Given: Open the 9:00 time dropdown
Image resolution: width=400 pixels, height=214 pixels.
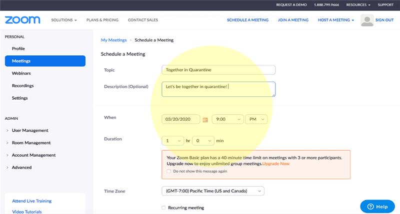Looking at the screenshot, I should coord(227,119).
